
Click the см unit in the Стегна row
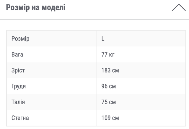point(115,118)
